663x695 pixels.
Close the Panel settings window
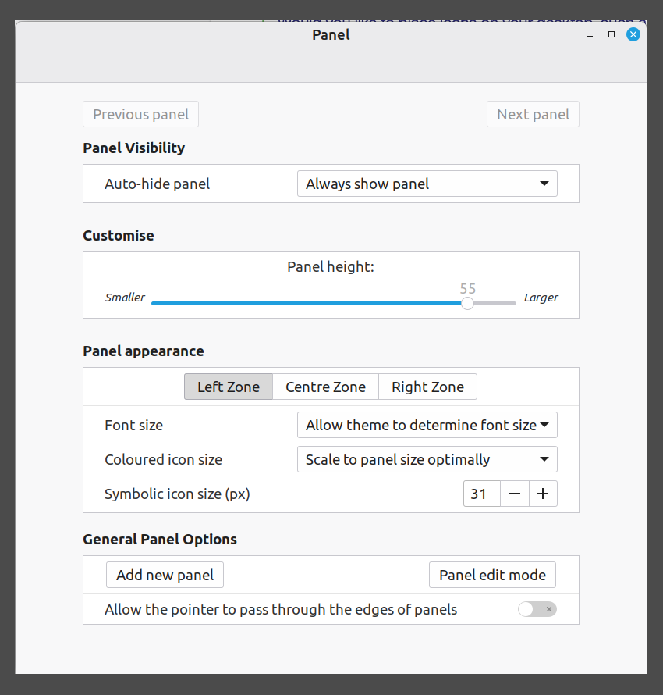tap(633, 34)
